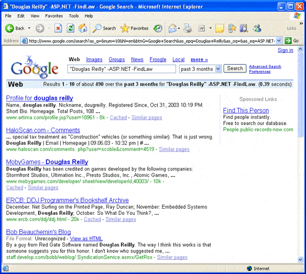The height and width of the screenshot is (274, 306).
Task: Click the Internet zone globe icon
Action: 249,268
